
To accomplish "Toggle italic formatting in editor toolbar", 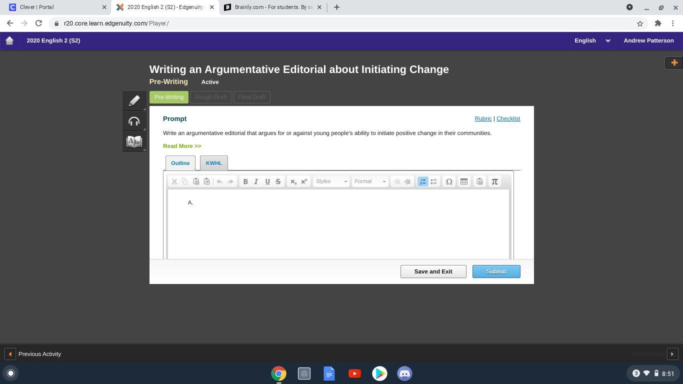I will point(256,181).
